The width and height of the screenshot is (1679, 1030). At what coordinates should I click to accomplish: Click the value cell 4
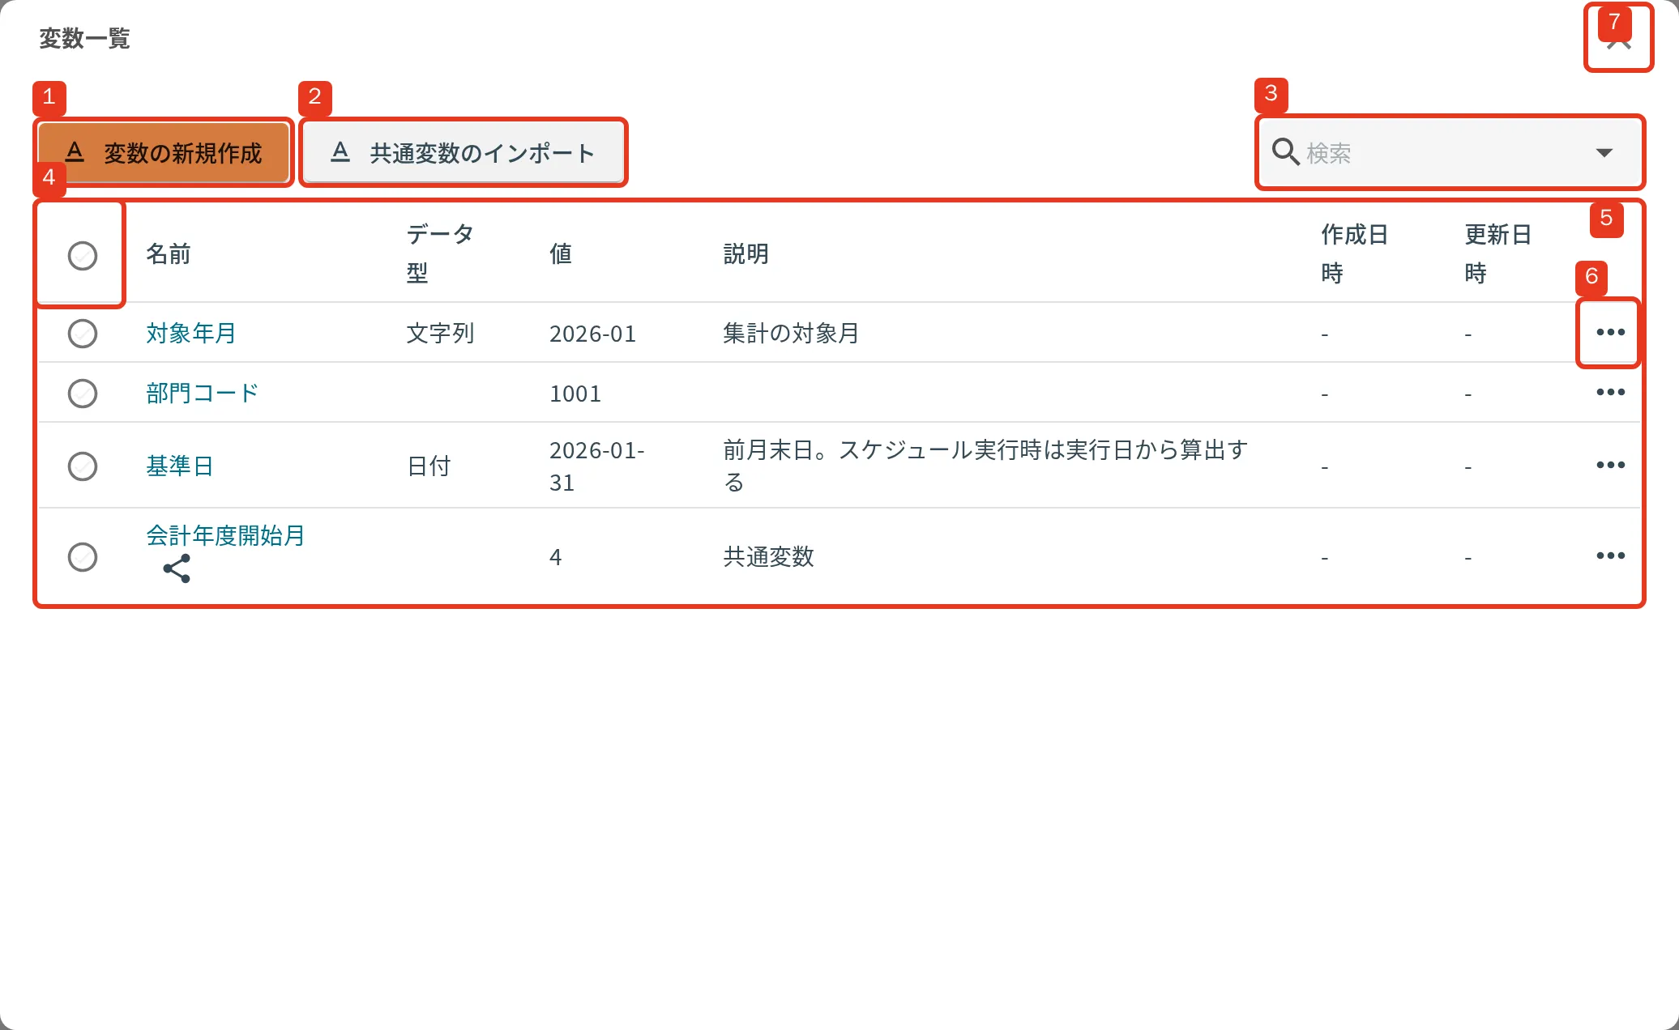555,557
